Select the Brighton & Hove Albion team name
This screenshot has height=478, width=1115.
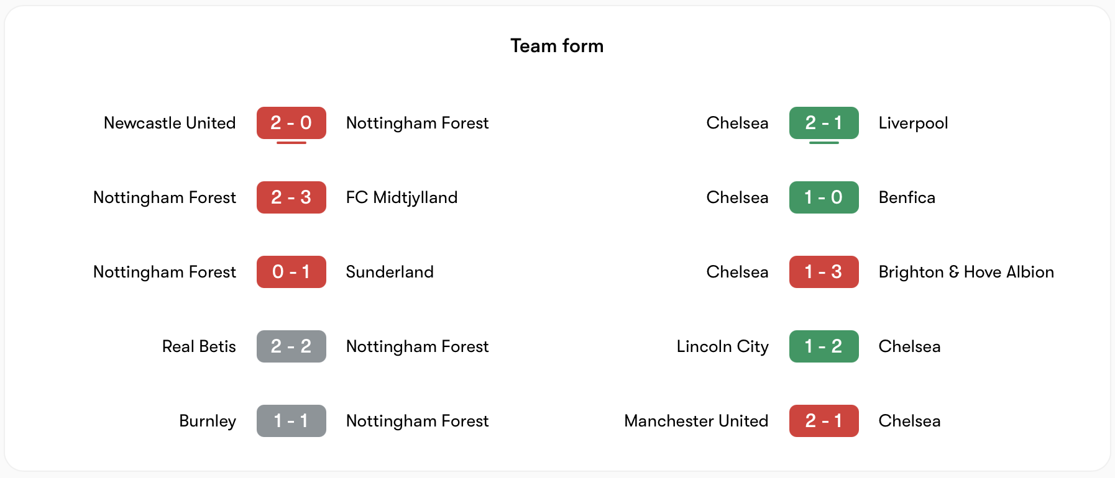click(x=966, y=272)
